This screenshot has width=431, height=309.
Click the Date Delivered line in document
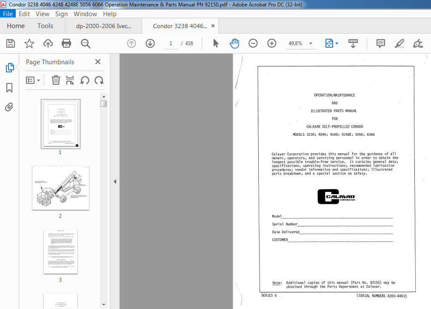[332, 232]
